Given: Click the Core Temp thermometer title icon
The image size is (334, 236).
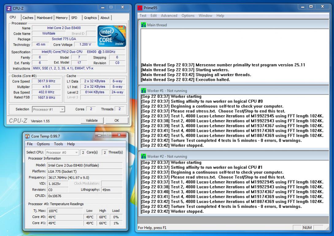Looking at the screenshot, I should [27, 136].
